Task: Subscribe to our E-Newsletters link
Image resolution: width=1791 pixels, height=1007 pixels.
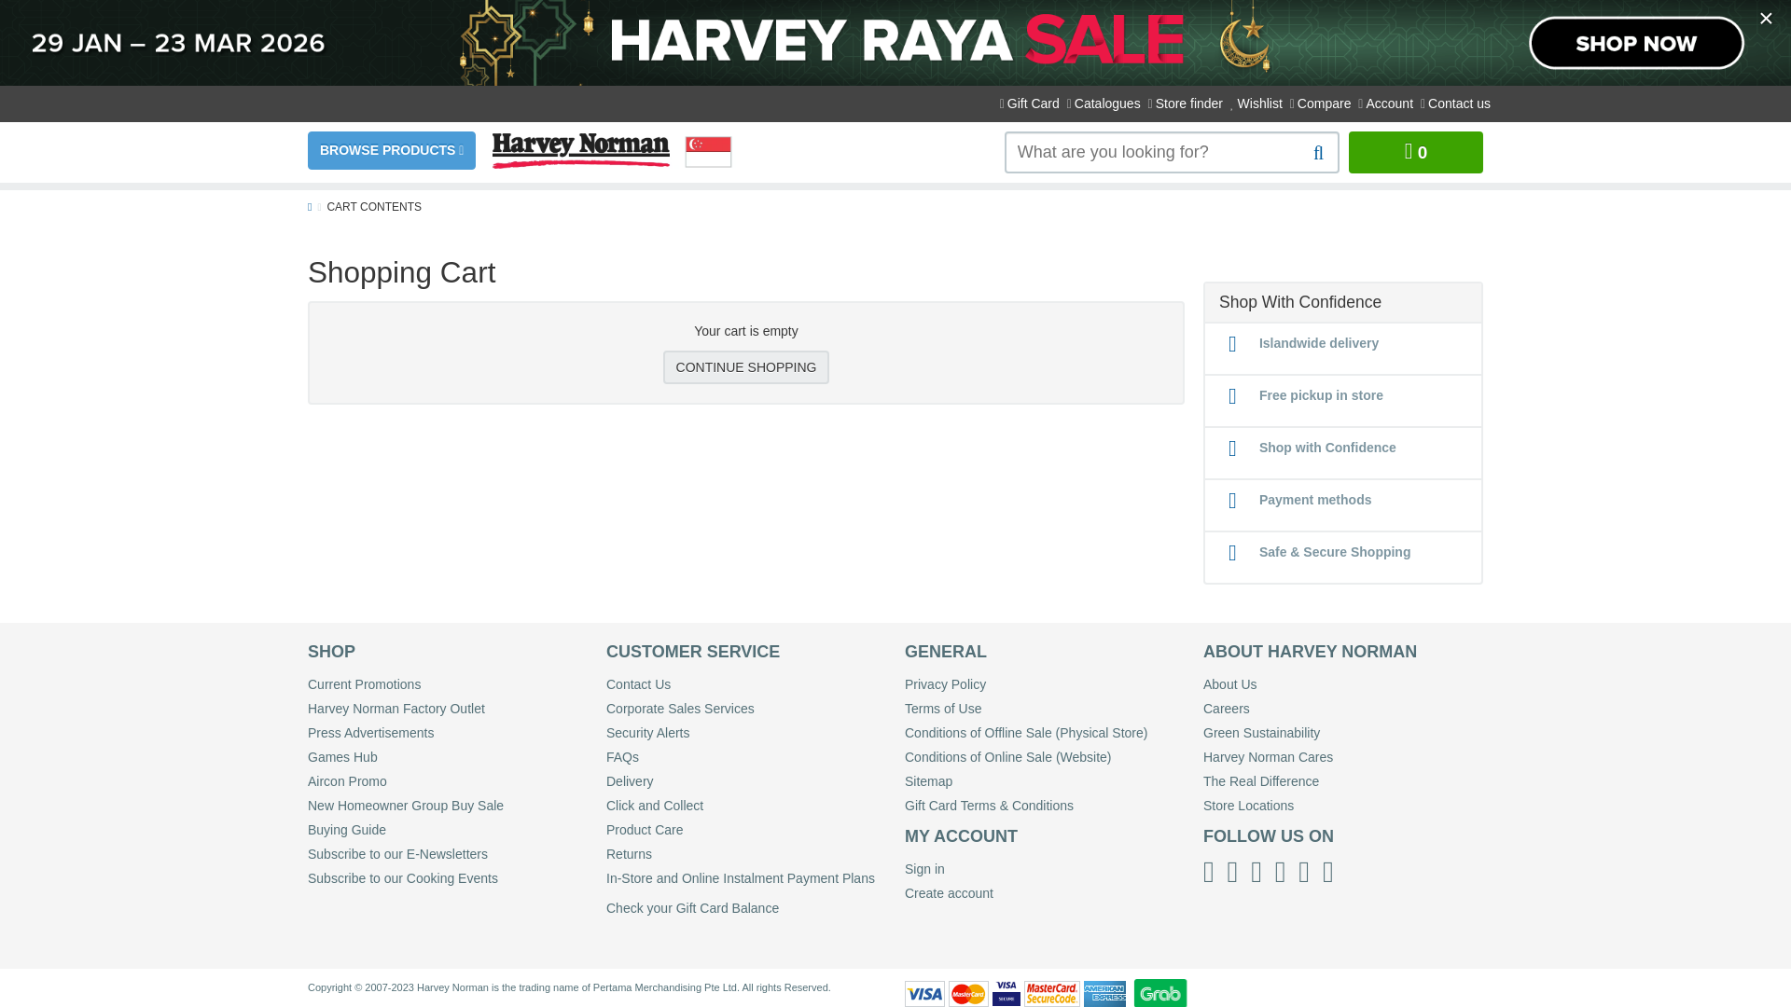Action: click(397, 854)
